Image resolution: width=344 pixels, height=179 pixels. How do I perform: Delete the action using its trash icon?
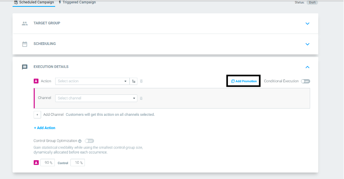(x=141, y=81)
